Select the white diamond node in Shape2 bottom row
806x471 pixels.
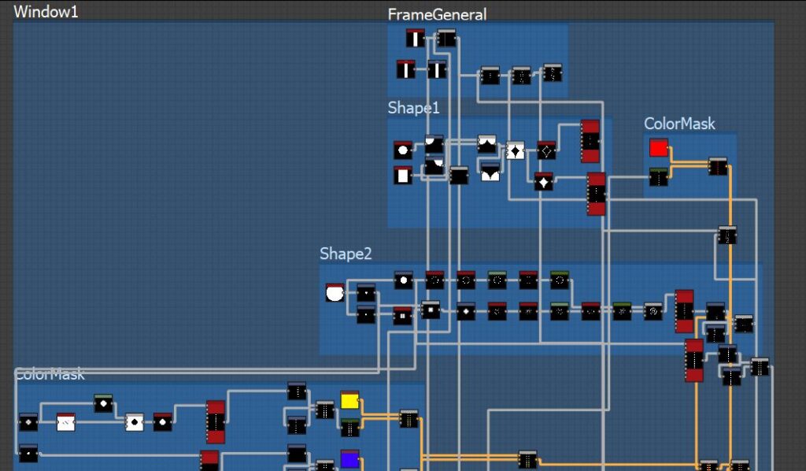466,311
